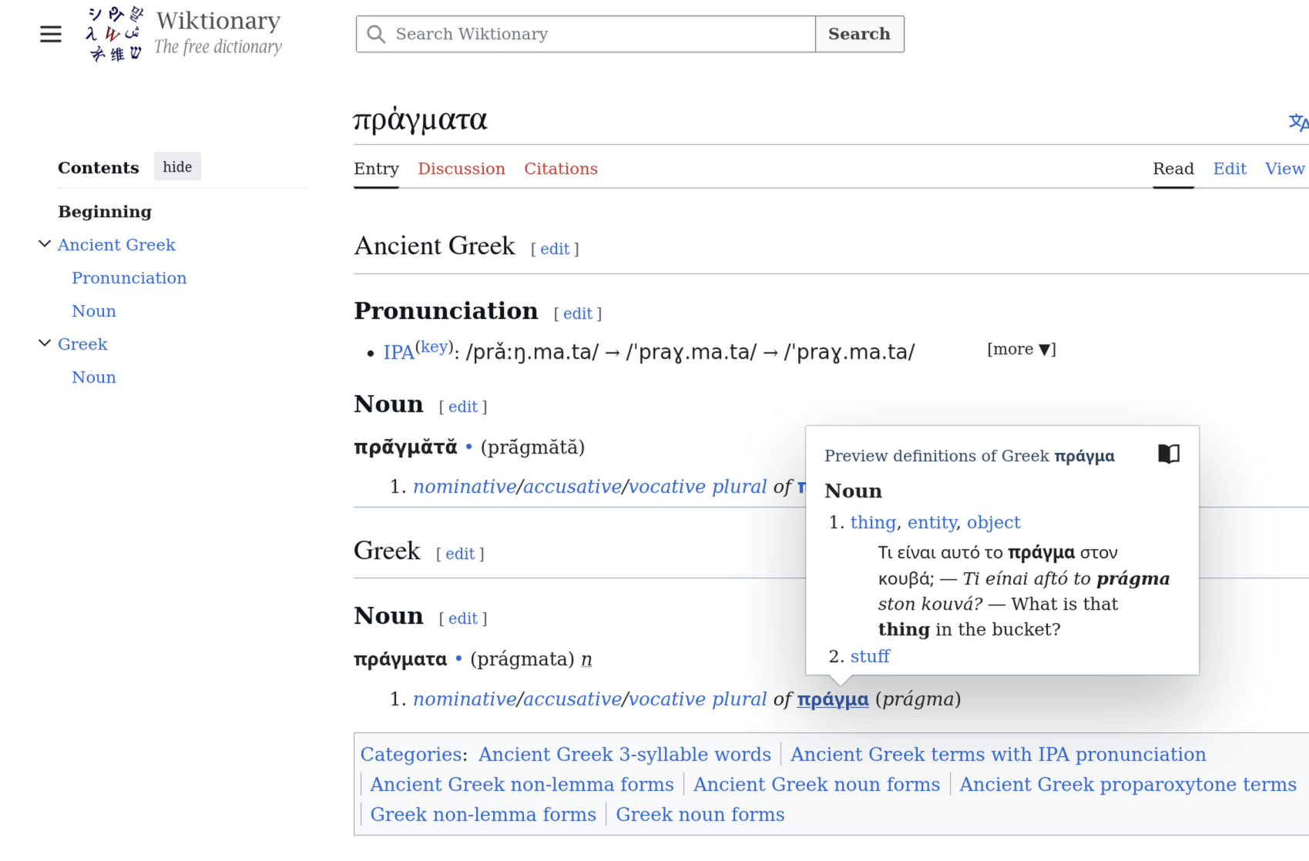Screen dimensions: 1309x861
Task: Open the Citations tab
Action: 561,169
